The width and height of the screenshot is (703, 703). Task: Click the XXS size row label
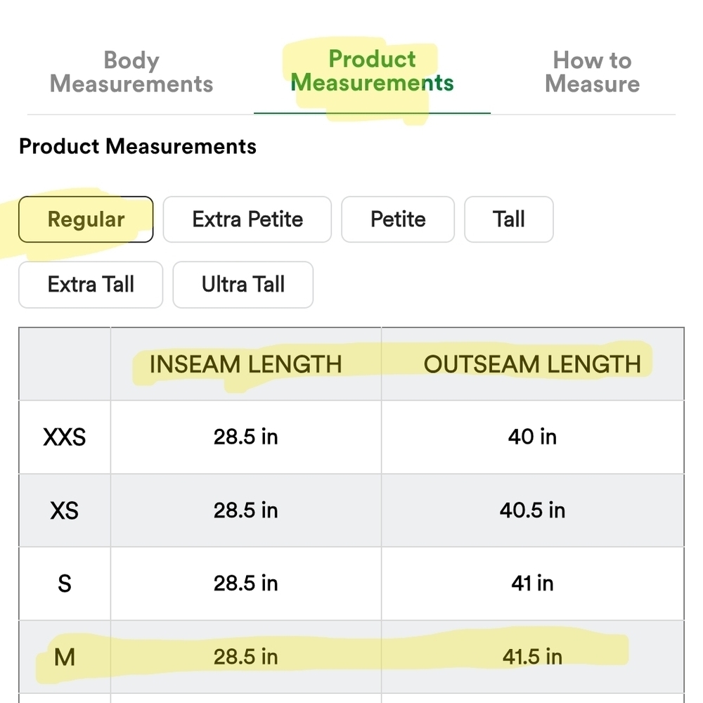click(65, 437)
